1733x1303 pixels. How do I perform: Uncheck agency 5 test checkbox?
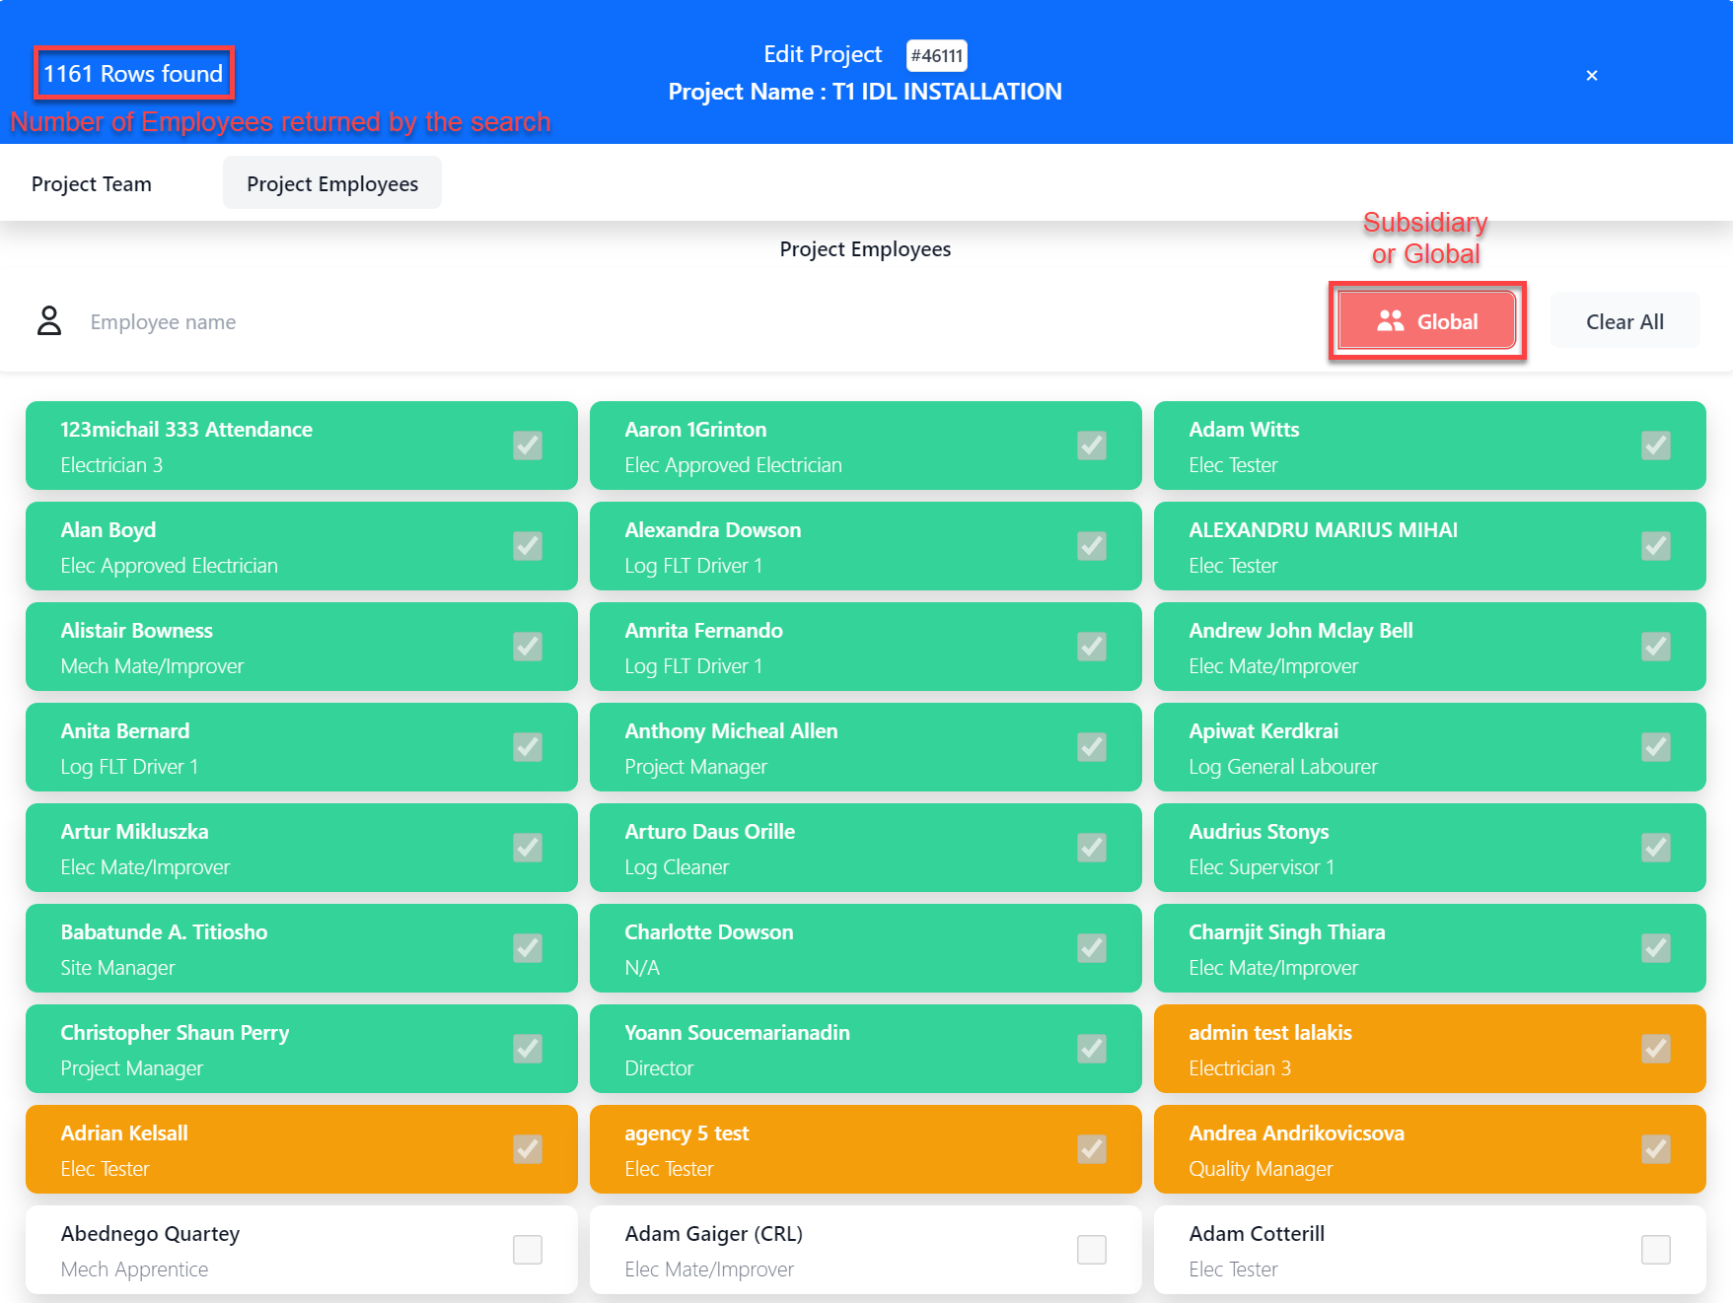point(1092,1149)
